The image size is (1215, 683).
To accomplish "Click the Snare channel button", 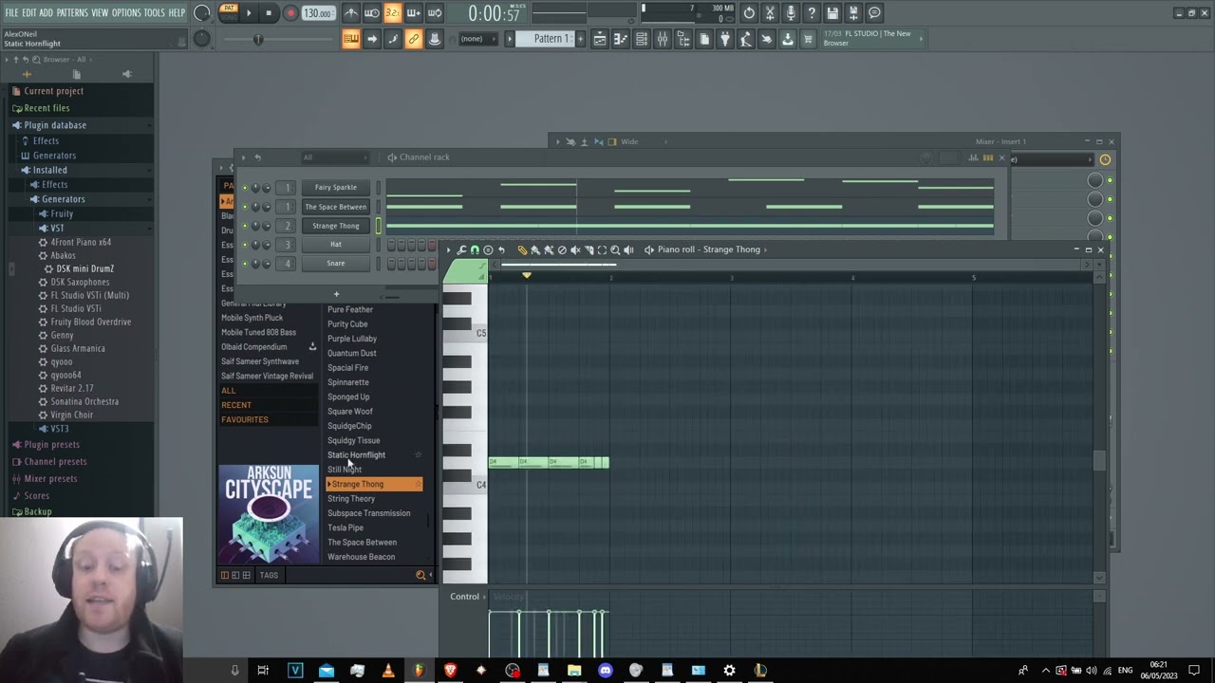I will point(336,264).
